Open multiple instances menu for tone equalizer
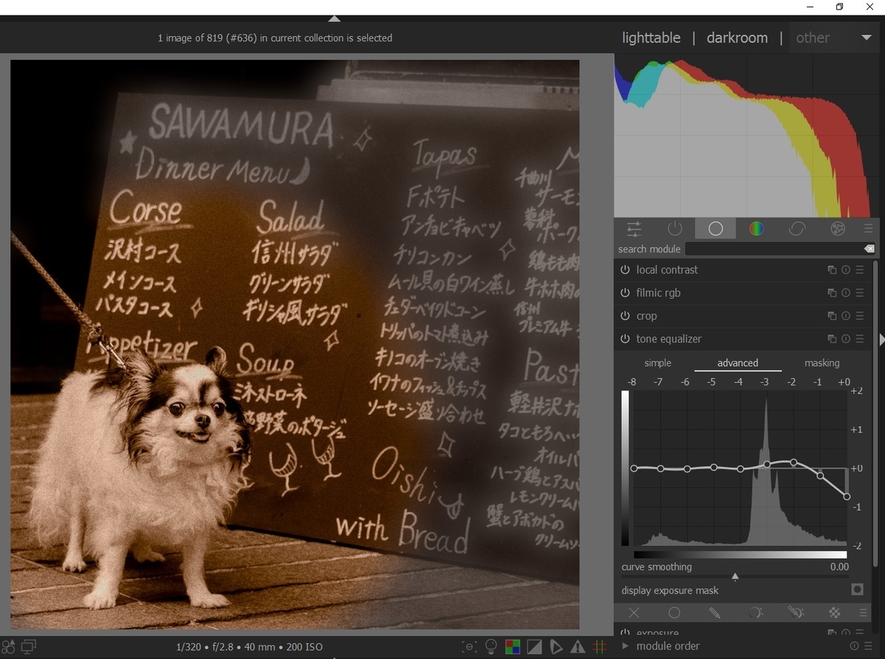This screenshot has height=659, width=885. click(x=832, y=339)
